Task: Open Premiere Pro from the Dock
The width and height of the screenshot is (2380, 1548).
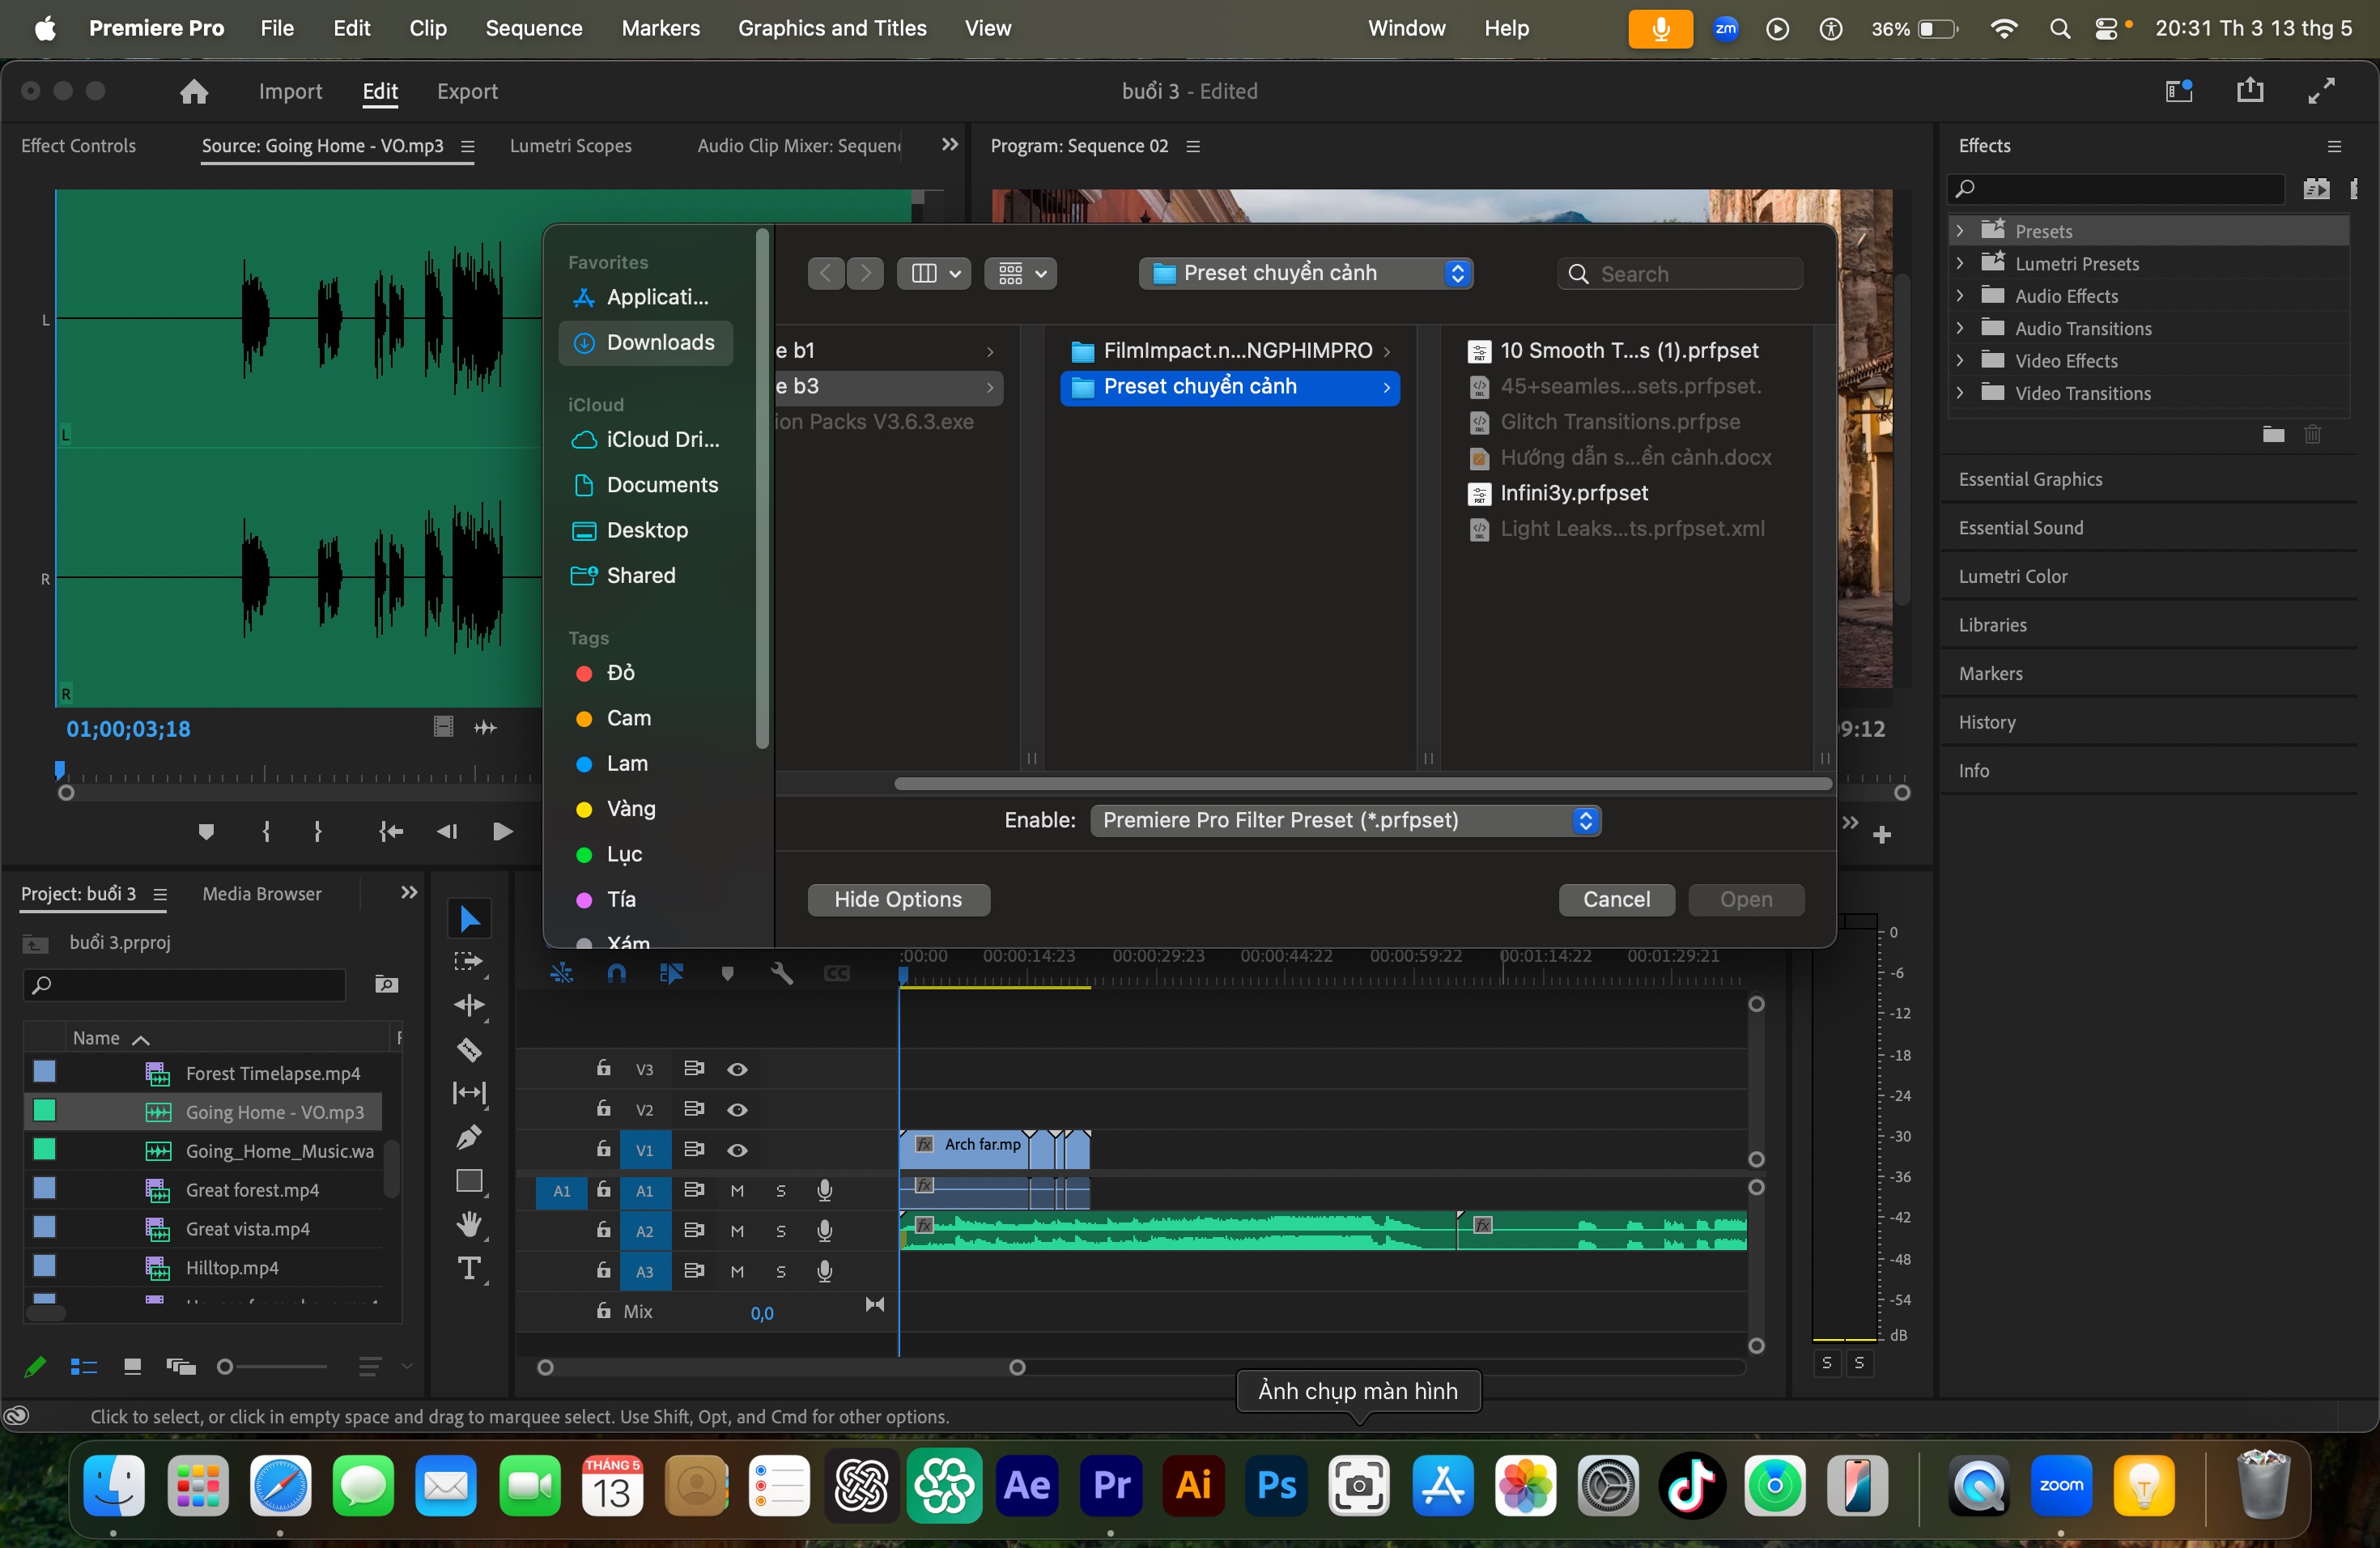Action: (x=1111, y=1486)
